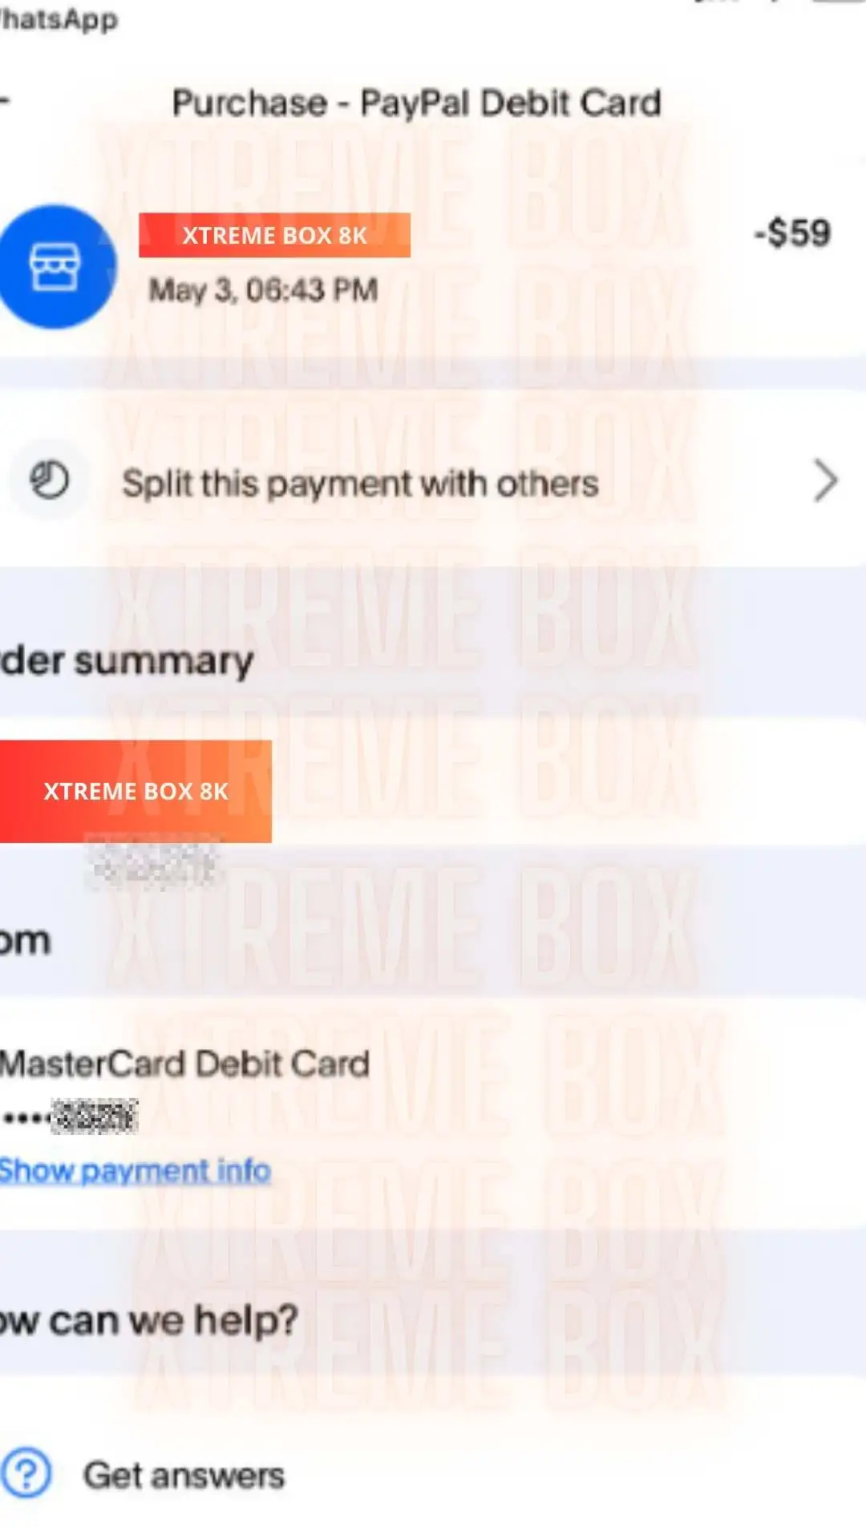Select the 'MasterCard Debit Card' payment method
The height and width of the screenshot is (1540, 866).
(185, 1064)
